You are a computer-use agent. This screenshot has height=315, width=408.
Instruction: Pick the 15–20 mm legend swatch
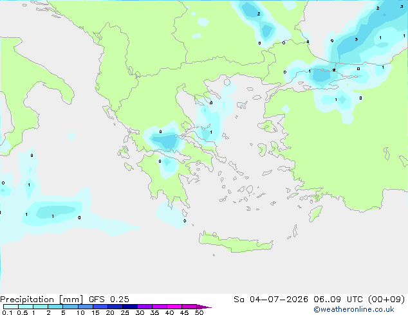[x=100, y=307]
